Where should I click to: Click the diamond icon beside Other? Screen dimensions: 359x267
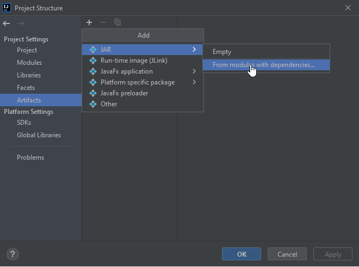tap(92, 104)
